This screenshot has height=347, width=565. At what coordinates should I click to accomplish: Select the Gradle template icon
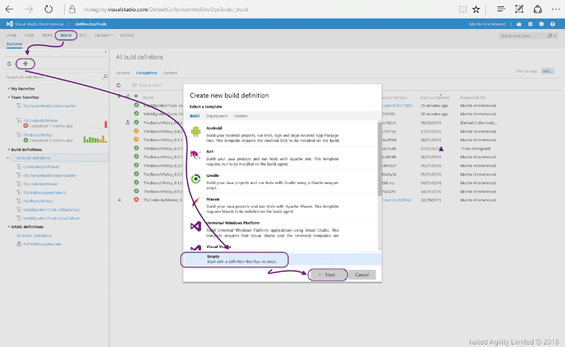[x=195, y=179]
